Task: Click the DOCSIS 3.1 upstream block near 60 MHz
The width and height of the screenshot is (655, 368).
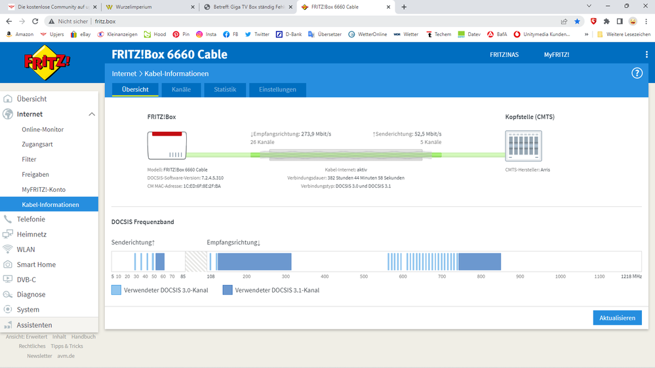Action: pos(159,262)
